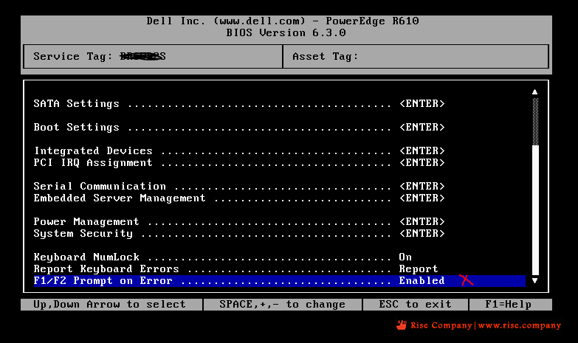Toggle F1/F2 Prompt on Error Enabled
Viewport: 578px width, 343px height.
pos(422,281)
